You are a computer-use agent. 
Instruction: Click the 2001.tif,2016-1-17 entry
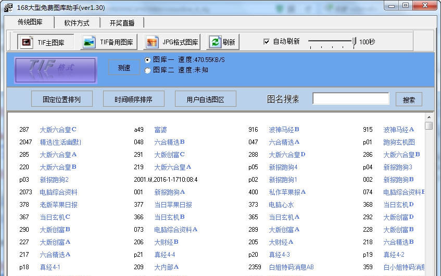point(166,180)
